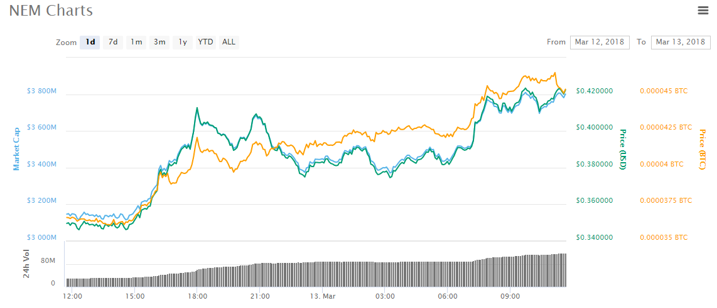Click the 18:00 time axis label
This screenshot has height=308, width=717.
point(198,296)
